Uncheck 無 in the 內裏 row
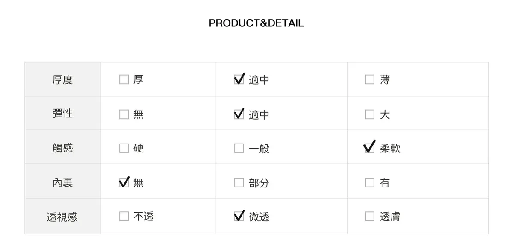This screenshot has height=246, width=513. pyautogui.click(x=124, y=183)
